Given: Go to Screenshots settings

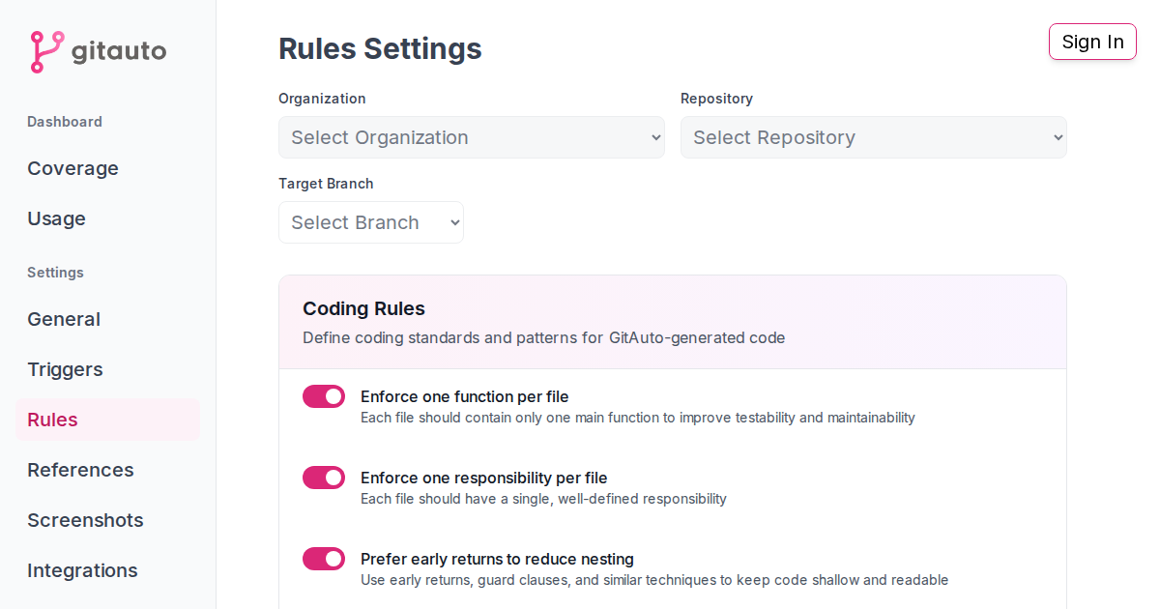Looking at the screenshot, I should 85,520.
